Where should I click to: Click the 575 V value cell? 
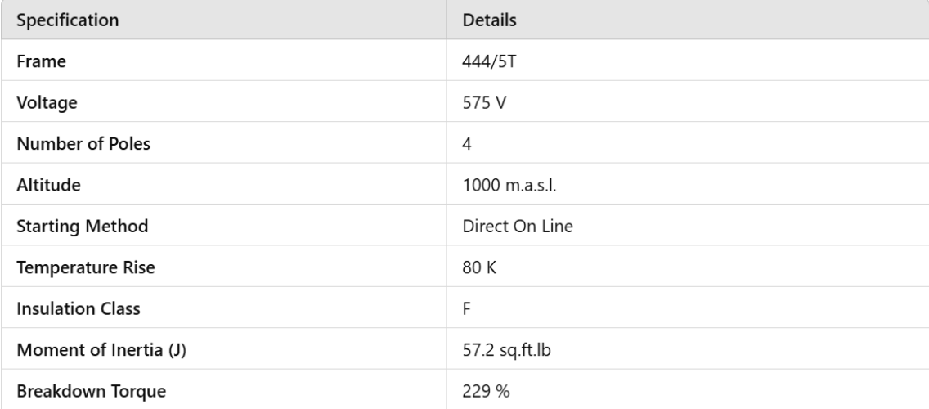tap(482, 101)
